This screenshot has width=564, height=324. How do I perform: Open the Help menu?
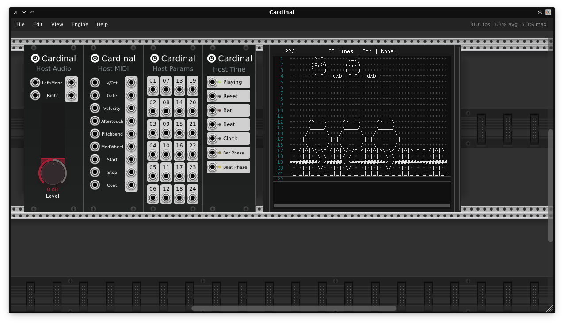102,24
